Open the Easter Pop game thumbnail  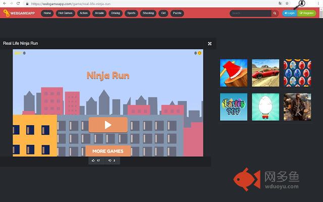[x=234, y=107]
